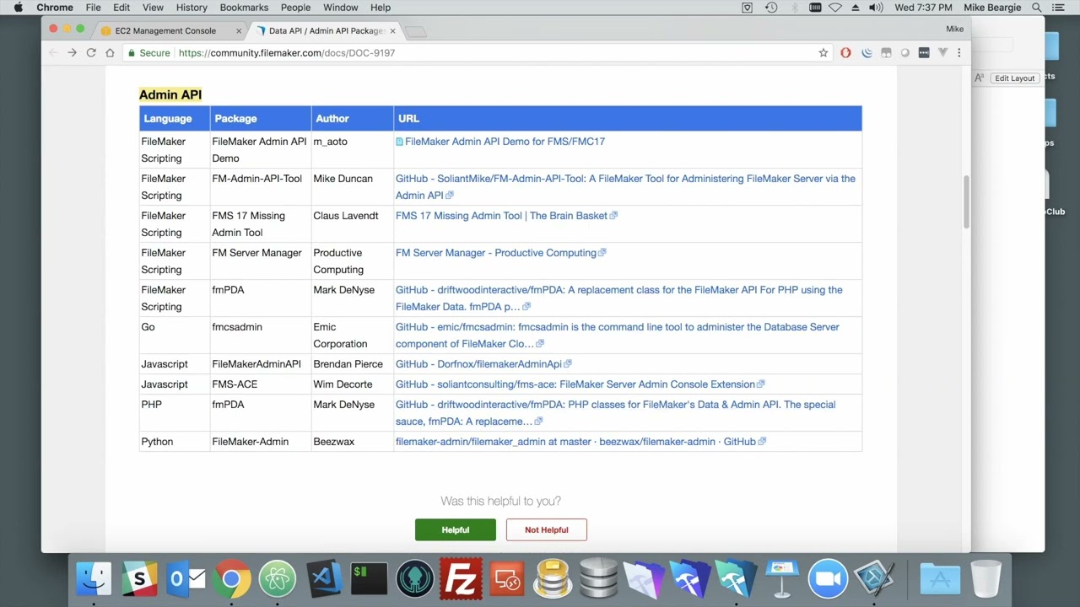1080x607 pixels.
Task: Click the Vue devtools extension icon
Action: (942, 52)
